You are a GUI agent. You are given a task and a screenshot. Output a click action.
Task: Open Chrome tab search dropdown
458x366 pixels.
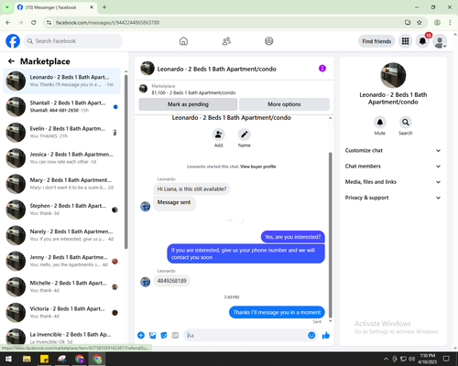[7, 7]
